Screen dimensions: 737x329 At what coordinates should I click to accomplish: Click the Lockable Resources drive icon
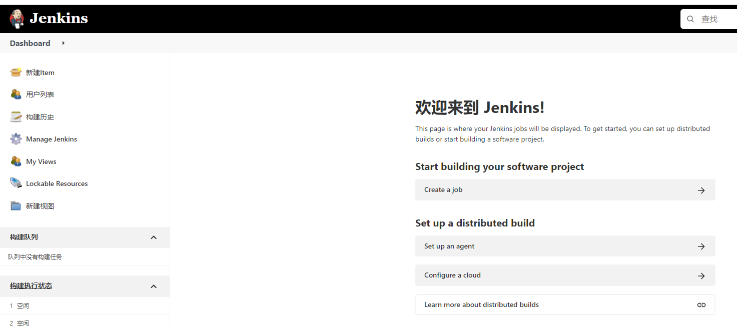[x=16, y=183]
